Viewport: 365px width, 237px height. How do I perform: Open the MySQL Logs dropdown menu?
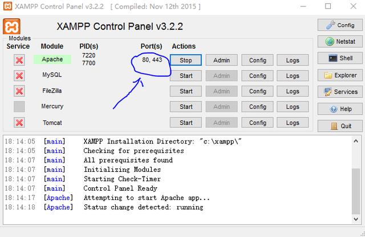(x=293, y=75)
